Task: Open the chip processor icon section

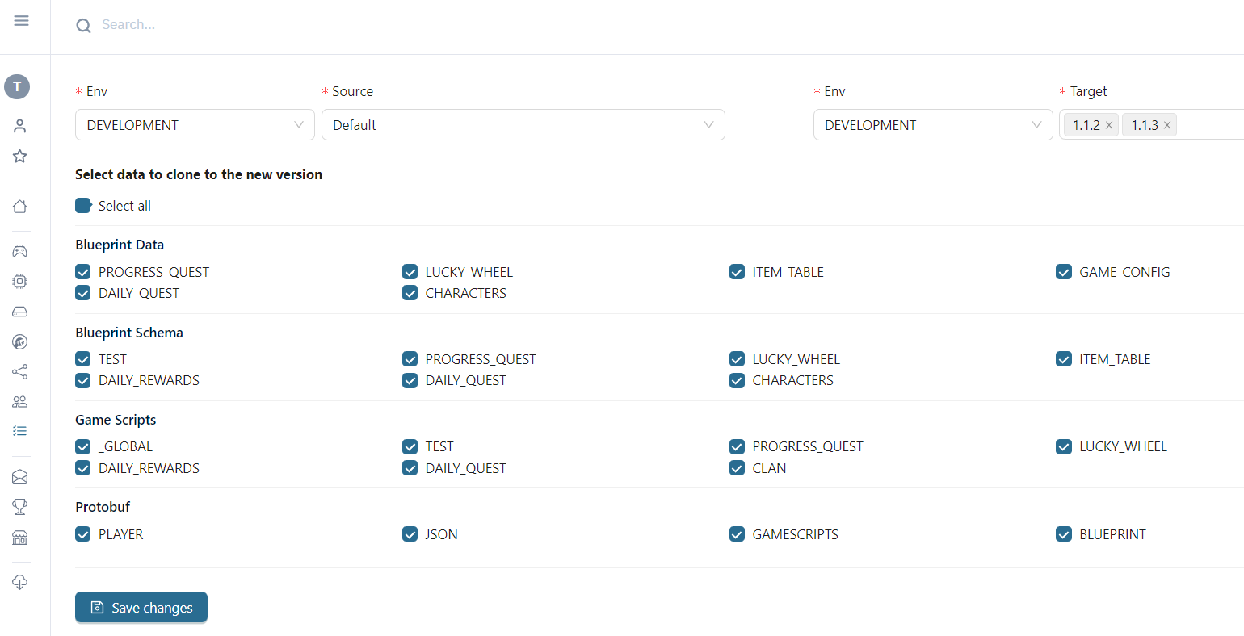Action: [20, 281]
